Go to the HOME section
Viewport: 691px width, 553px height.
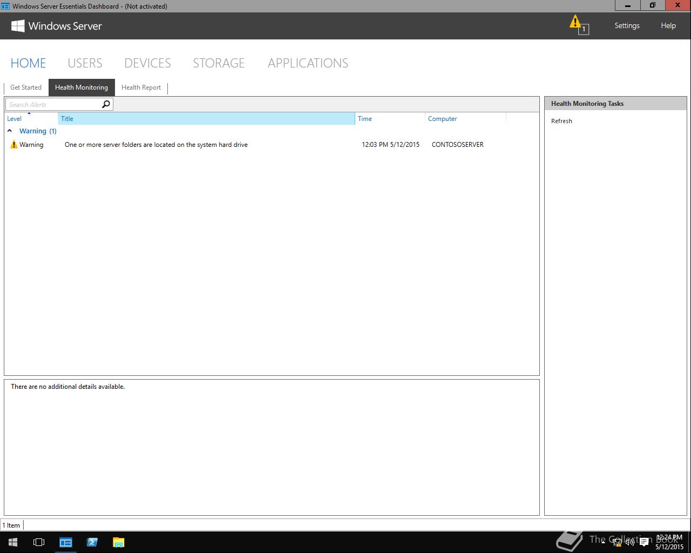click(x=28, y=63)
